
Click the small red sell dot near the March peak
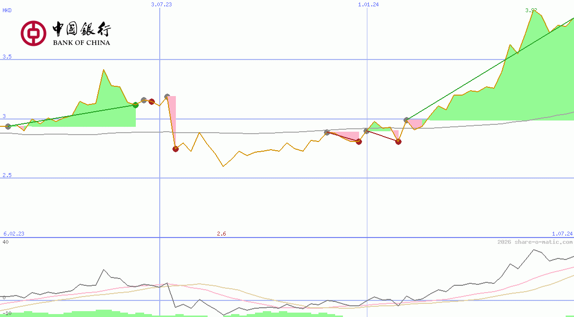151,101
